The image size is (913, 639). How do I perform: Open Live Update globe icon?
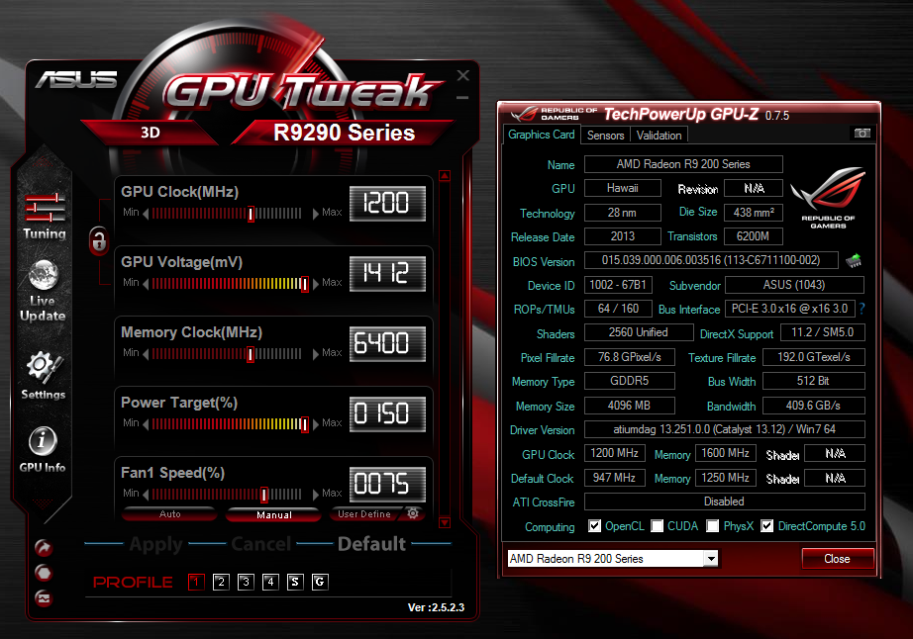[x=44, y=274]
